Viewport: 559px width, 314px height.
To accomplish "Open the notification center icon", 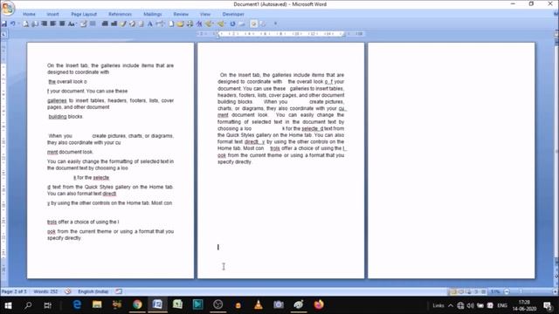I will tap(548, 305).
